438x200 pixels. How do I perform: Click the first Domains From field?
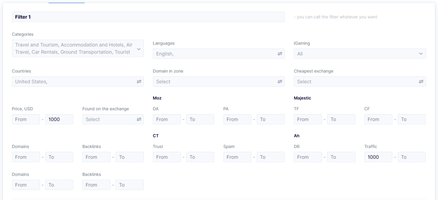[26, 157]
